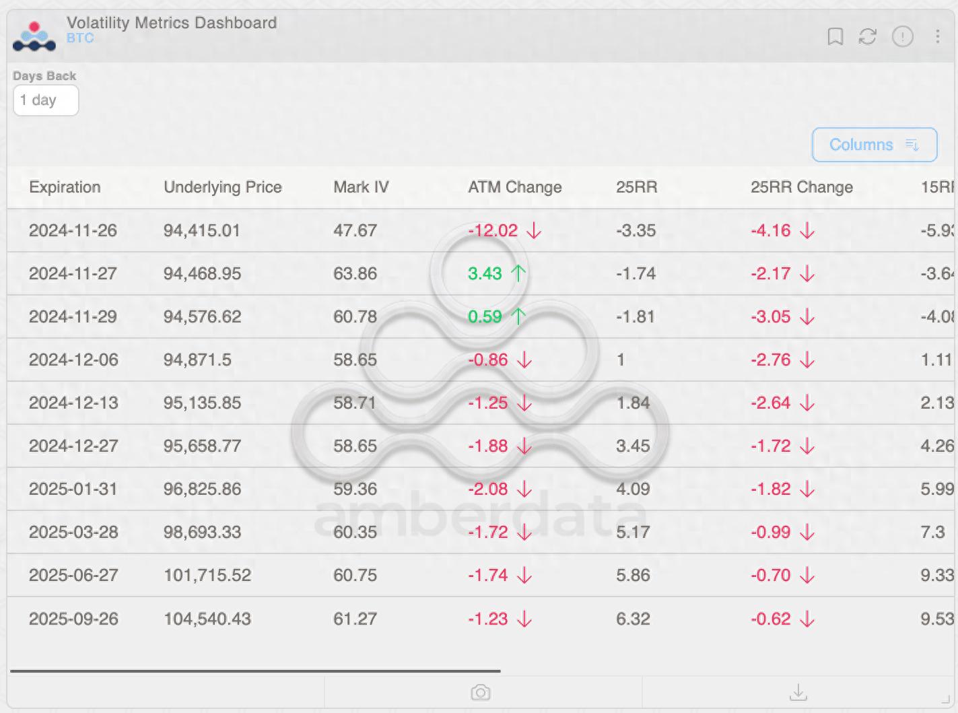Click the horizontal scrollbar of the table
Screen dimensions: 958x713
pos(255,671)
